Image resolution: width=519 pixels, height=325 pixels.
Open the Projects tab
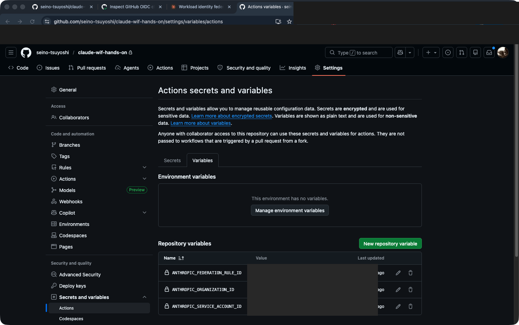(x=195, y=68)
